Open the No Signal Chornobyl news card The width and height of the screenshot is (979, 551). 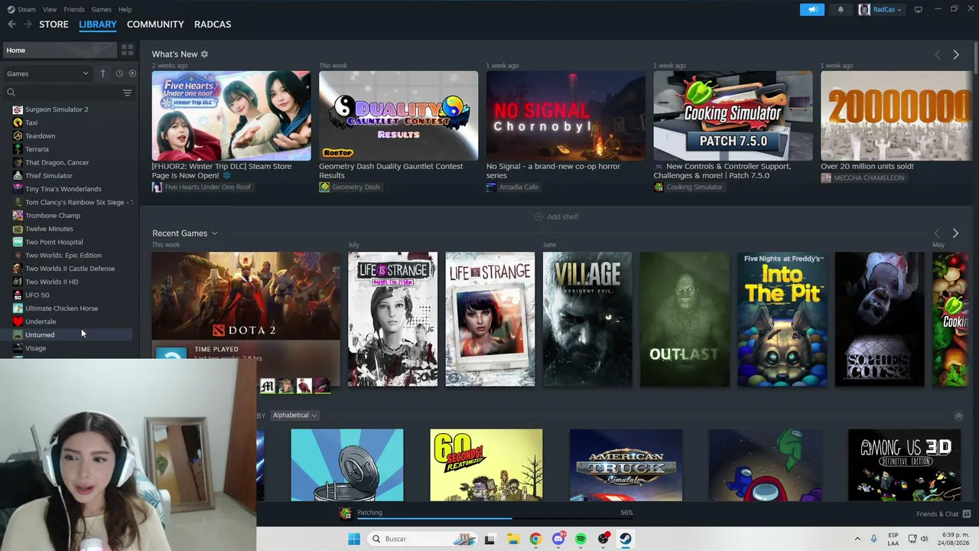tap(566, 116)
